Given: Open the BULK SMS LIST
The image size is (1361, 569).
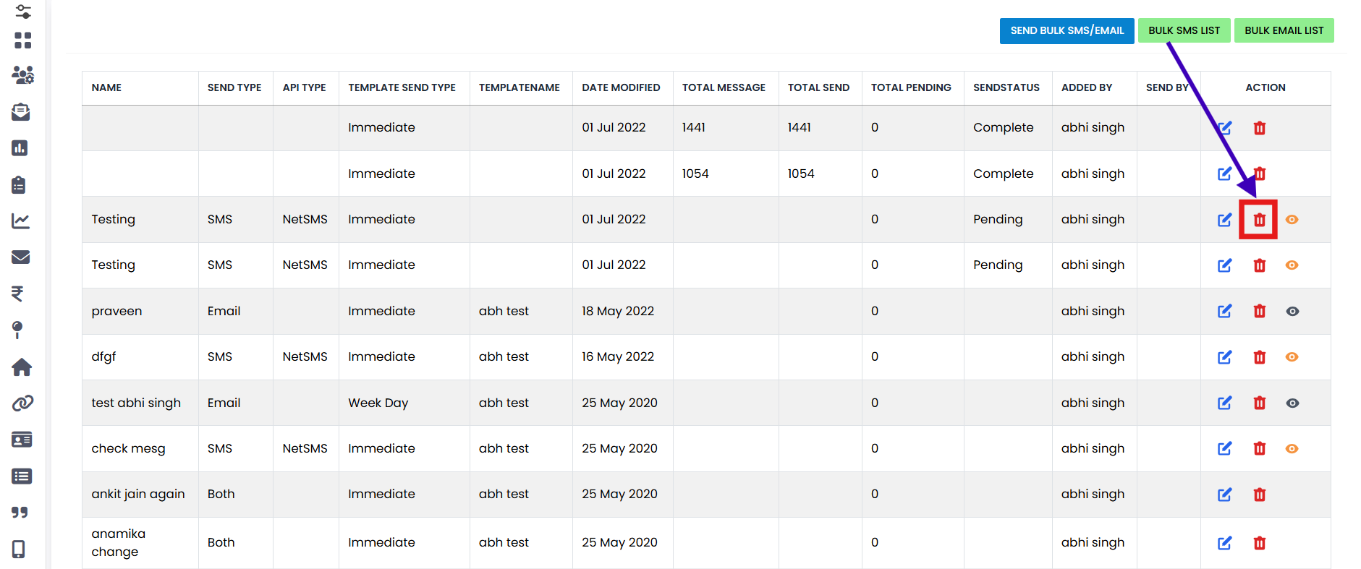Looking at the screenshot, I should coord(1184,30).
